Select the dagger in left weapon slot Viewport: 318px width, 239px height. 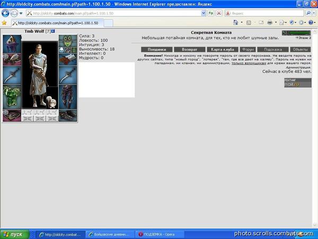[x=12, y=75]
